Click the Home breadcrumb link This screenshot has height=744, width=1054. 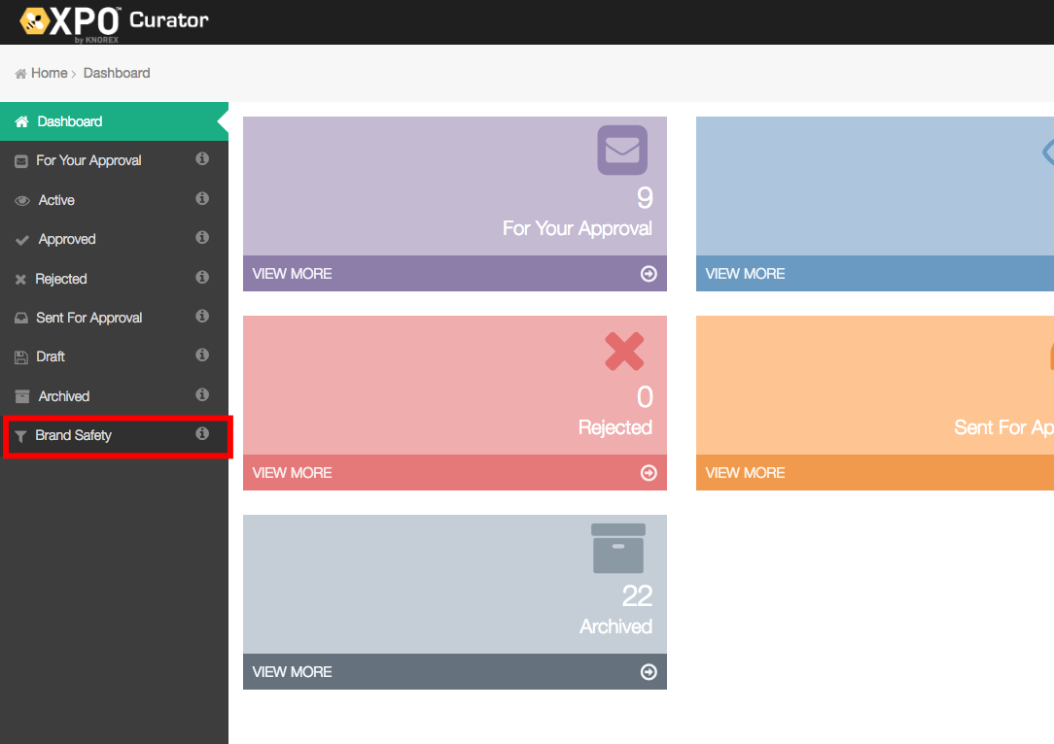pyautogui.click(x=49, y=73)
